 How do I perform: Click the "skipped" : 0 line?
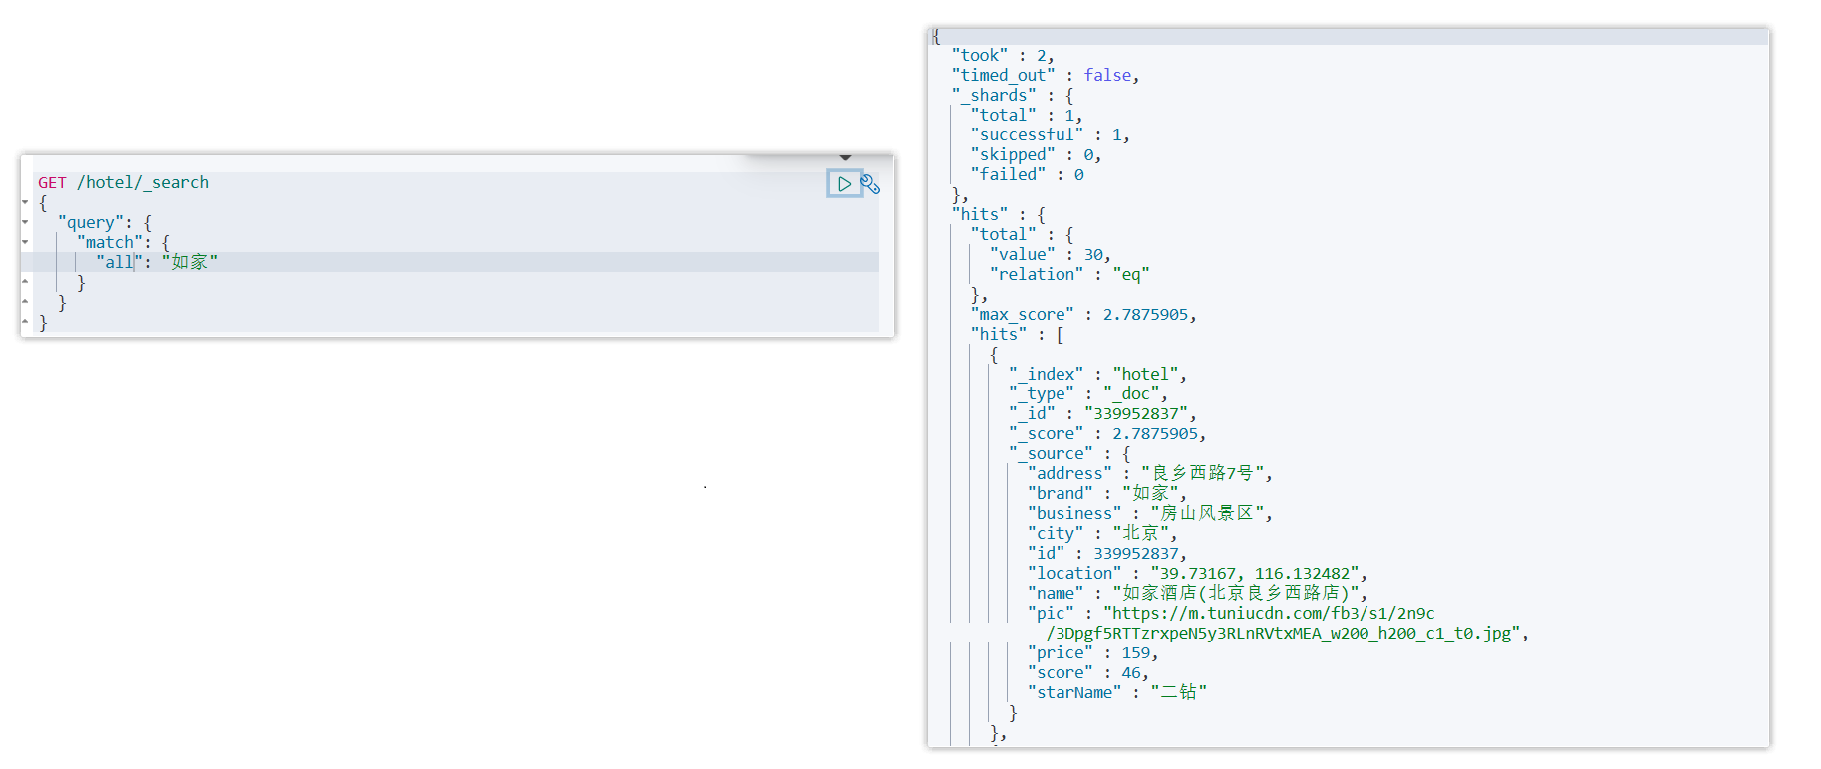[x=1037, y=155]
